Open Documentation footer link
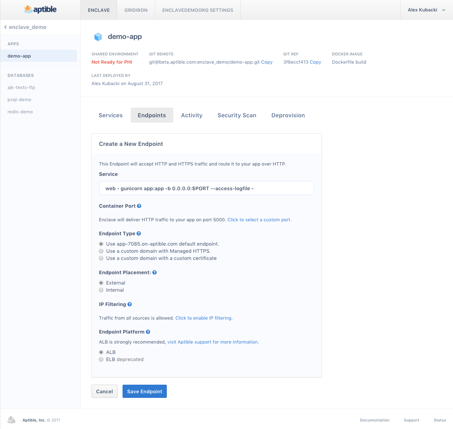The image size is (453, 429). pyautogui.click(x=375, y=420)
